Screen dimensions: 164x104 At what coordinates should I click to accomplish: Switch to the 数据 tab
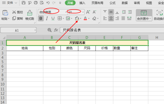click(125, 3)
